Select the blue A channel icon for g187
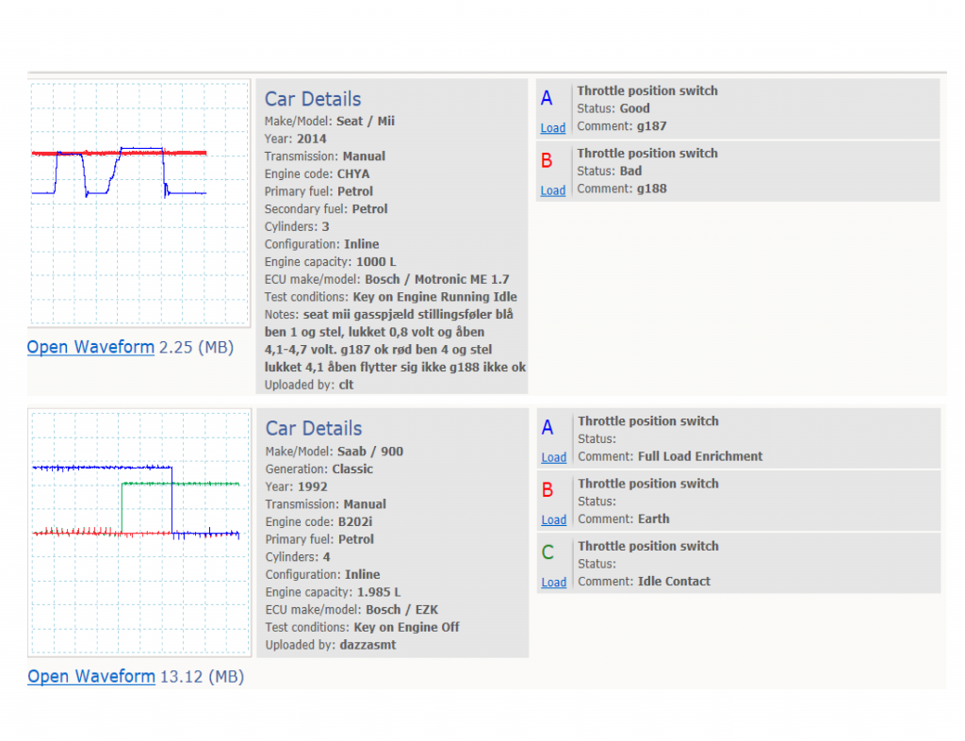965x741 pixels. click(x=547, y=98)
